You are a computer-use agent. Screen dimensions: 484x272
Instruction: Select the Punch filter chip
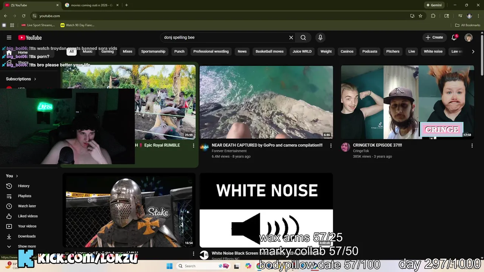click(179, 51)
